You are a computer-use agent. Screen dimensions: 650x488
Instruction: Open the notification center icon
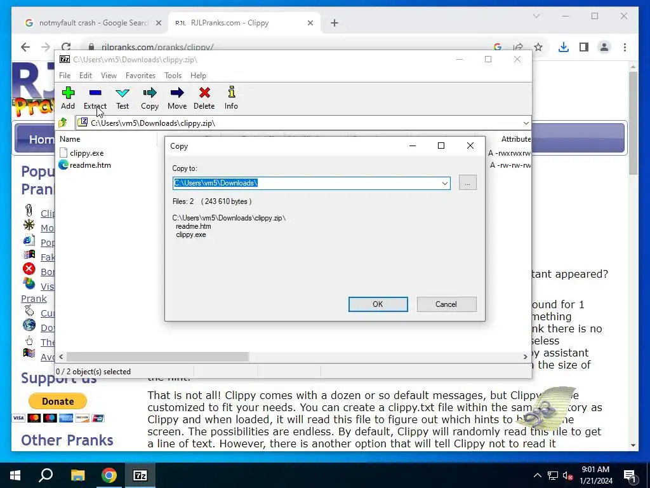pyautogui.click(x=630, y=475)
